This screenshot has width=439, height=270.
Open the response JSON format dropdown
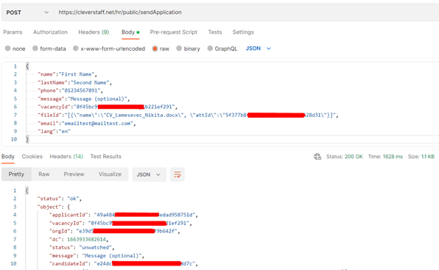coord(150,174)
